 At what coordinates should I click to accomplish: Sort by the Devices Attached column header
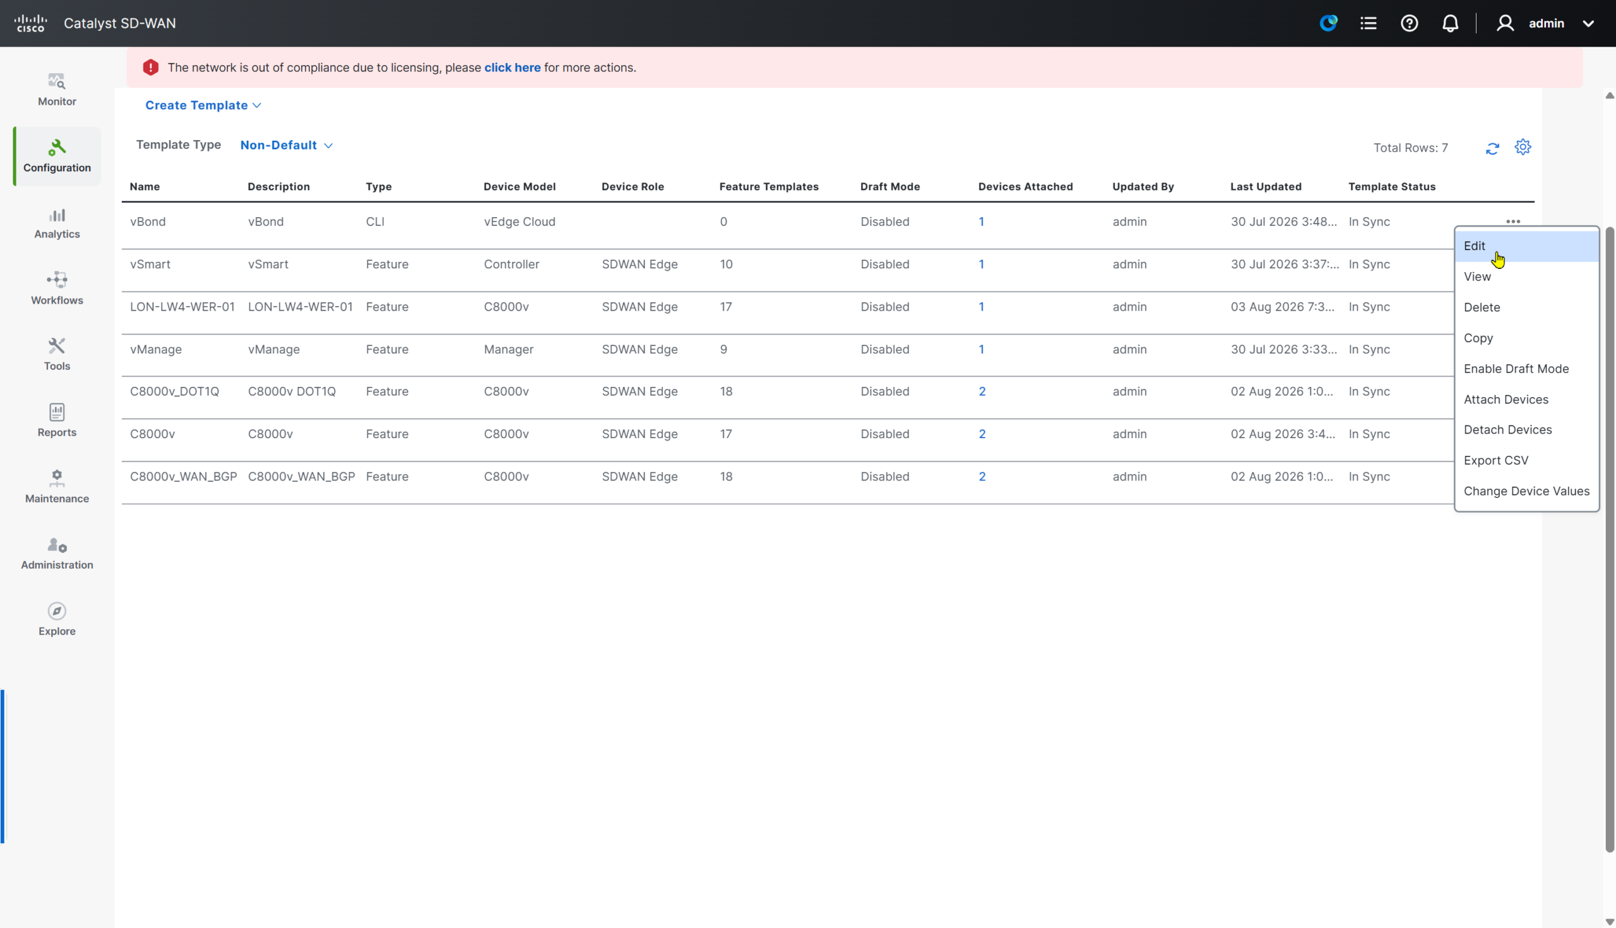point(1025,187)
